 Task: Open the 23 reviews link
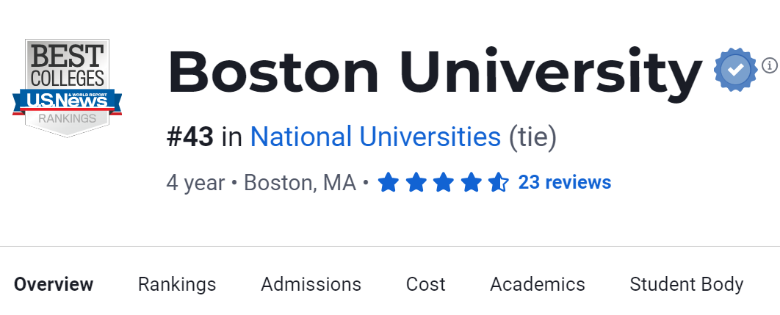point(564,182)
